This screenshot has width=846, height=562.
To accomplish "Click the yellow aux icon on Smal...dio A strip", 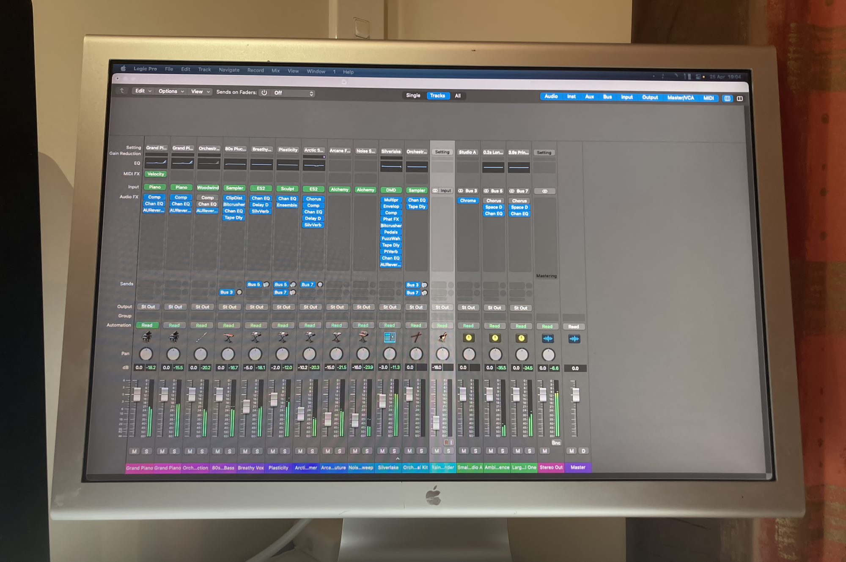I will click(469, 338).
